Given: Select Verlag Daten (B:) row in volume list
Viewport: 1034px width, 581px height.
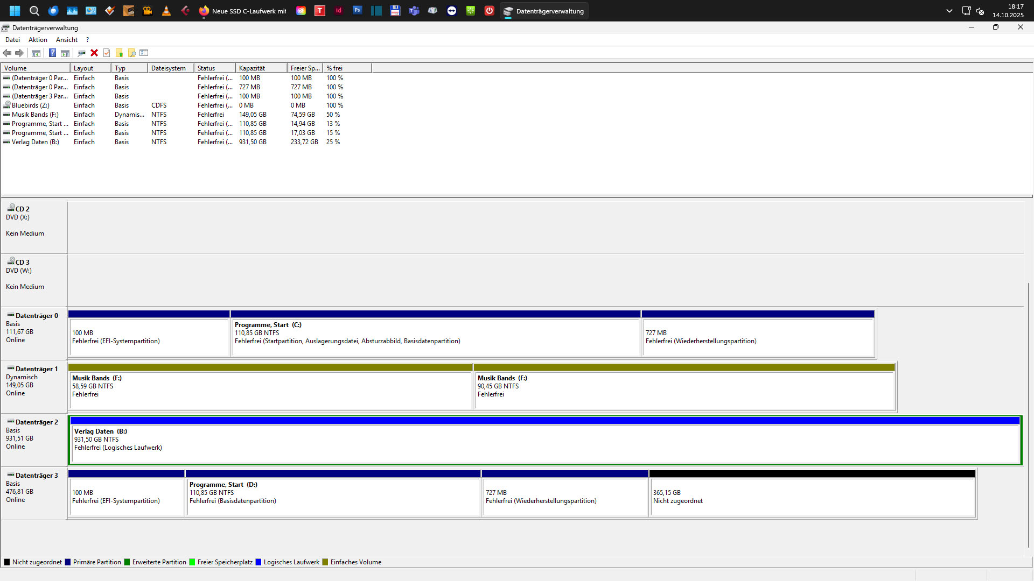Looking at the screenshot, I should point(35,142).
